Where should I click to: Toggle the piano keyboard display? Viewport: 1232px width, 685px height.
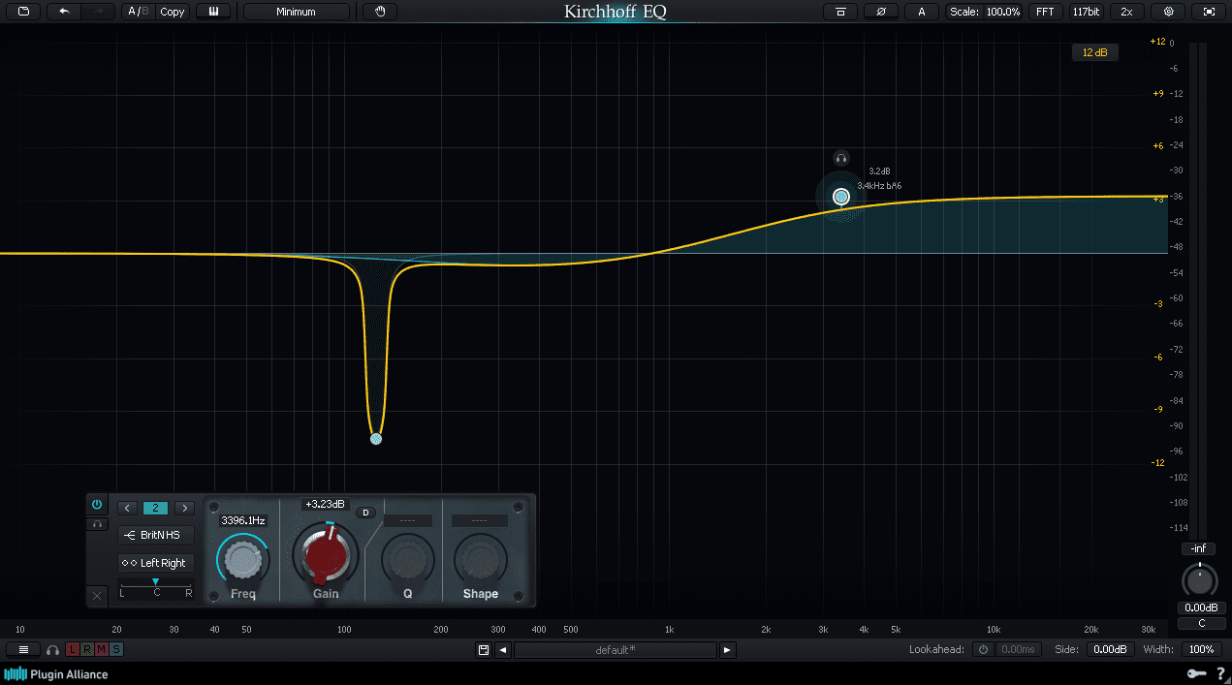[213, 12]
